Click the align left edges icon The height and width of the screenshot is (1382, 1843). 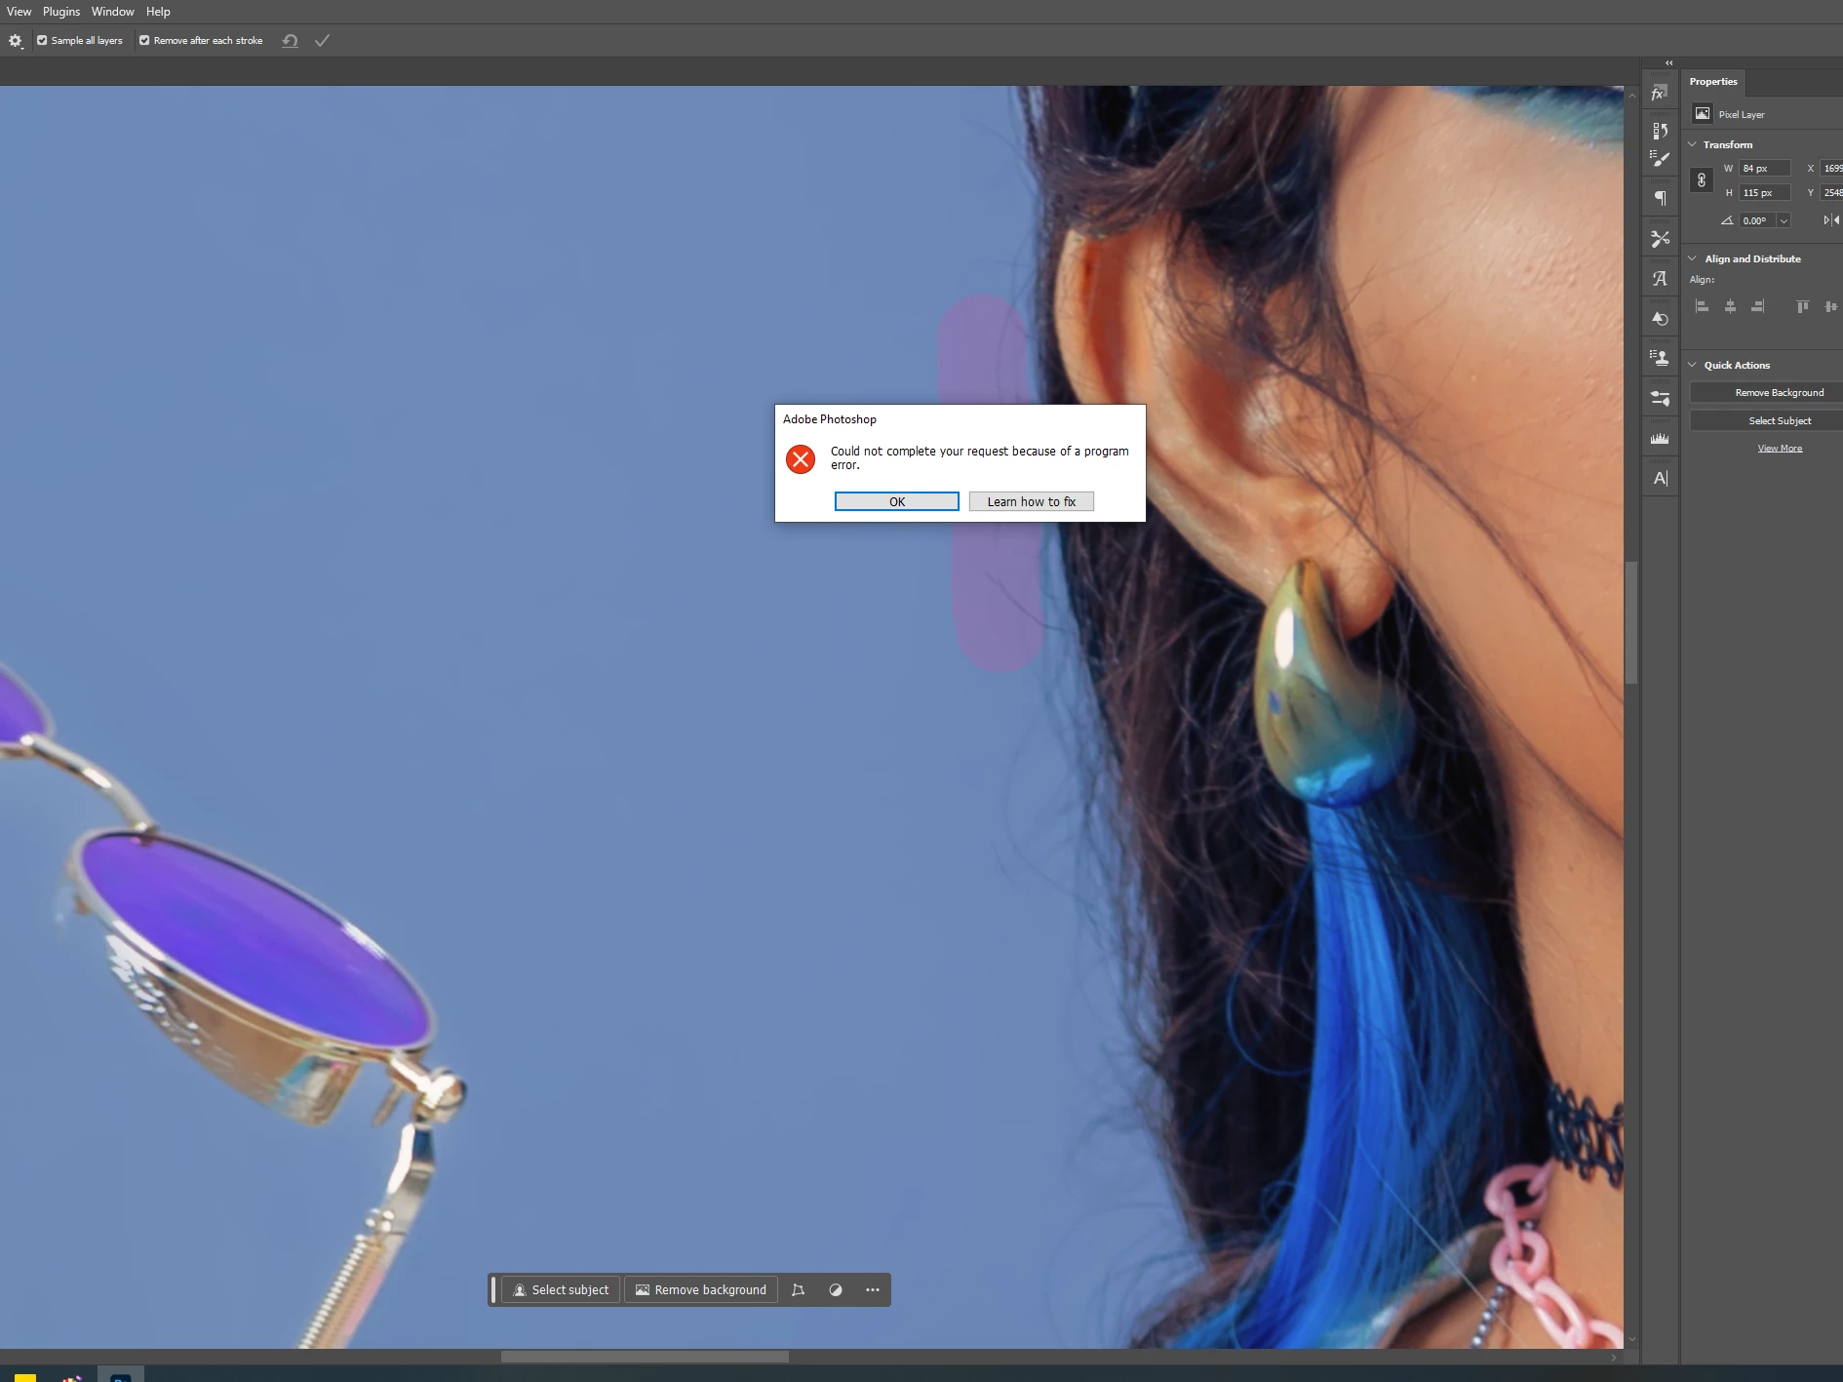pyautogui.click(x=1703, y=306)
